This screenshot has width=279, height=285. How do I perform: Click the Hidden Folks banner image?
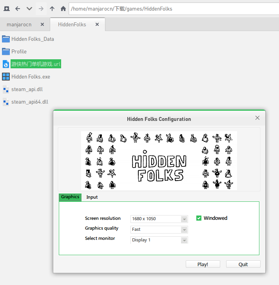(159, 161)
